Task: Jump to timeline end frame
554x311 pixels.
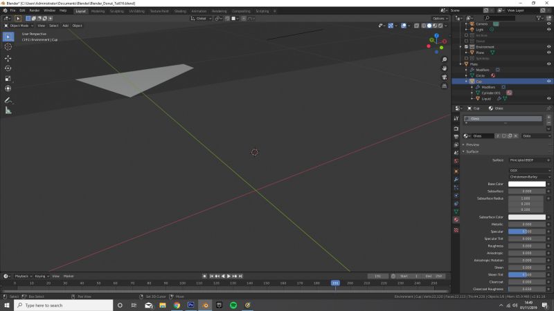Action: point(240,276)
